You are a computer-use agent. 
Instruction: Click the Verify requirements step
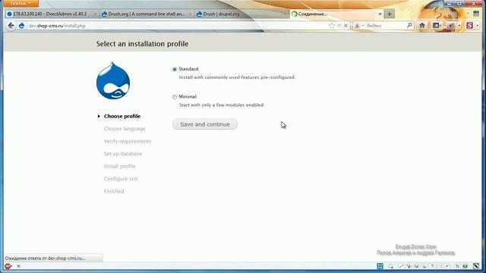pyautogui.click(x=128, y=141)
